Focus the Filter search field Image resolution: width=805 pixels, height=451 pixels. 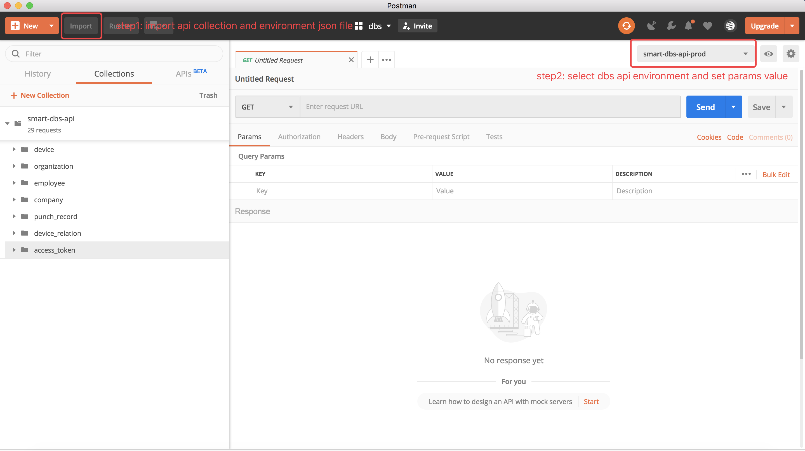pos(114,54)
